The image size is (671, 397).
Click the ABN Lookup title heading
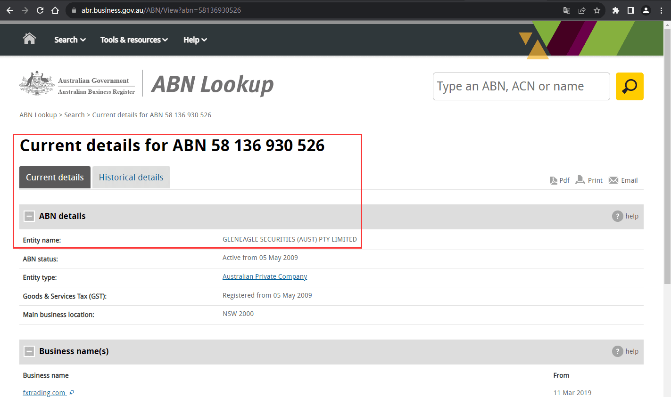[213, 85]
